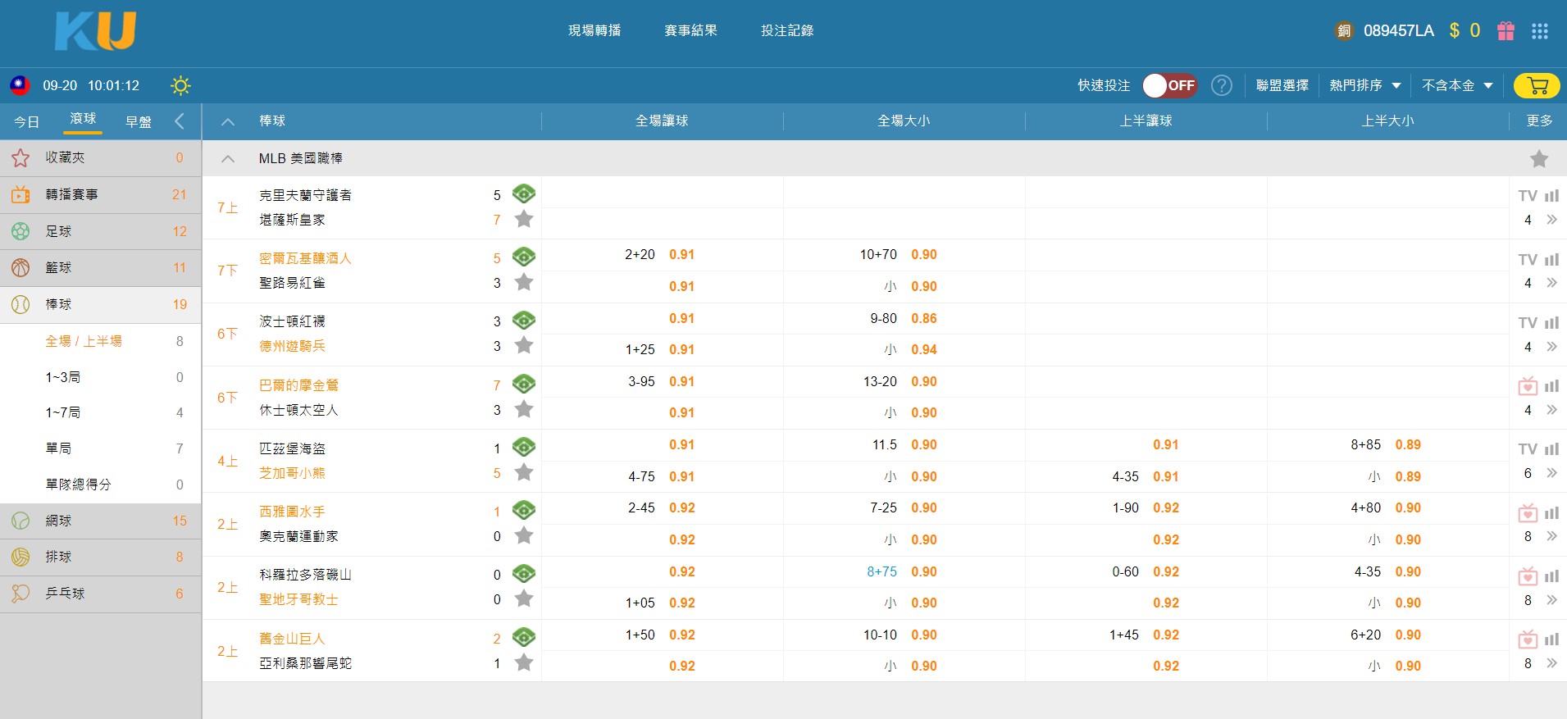1567x719 pixels.
Task: Open live video for 舊金山巨人 game
Action: point(1527,639)
